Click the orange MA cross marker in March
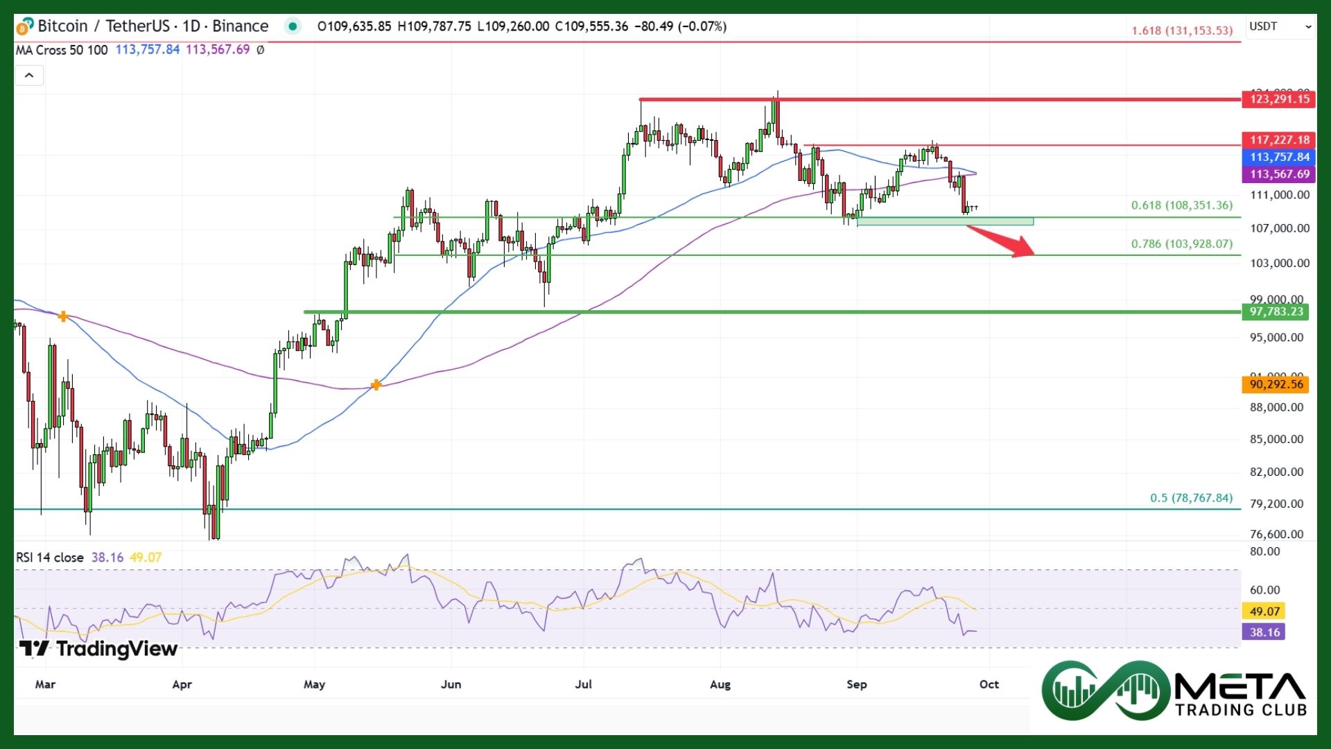The image size is (1331, 749). 63,316
